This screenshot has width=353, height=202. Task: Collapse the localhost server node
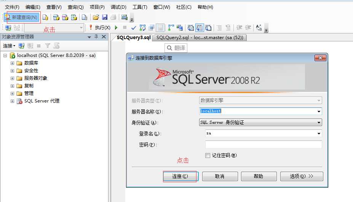(x=5, y=55)
